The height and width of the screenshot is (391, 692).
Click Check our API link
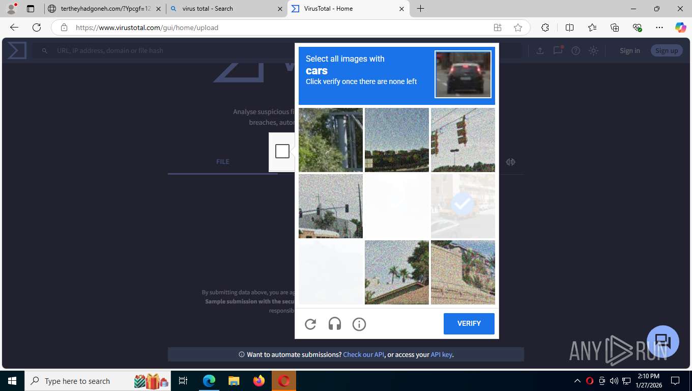point(364,354)
